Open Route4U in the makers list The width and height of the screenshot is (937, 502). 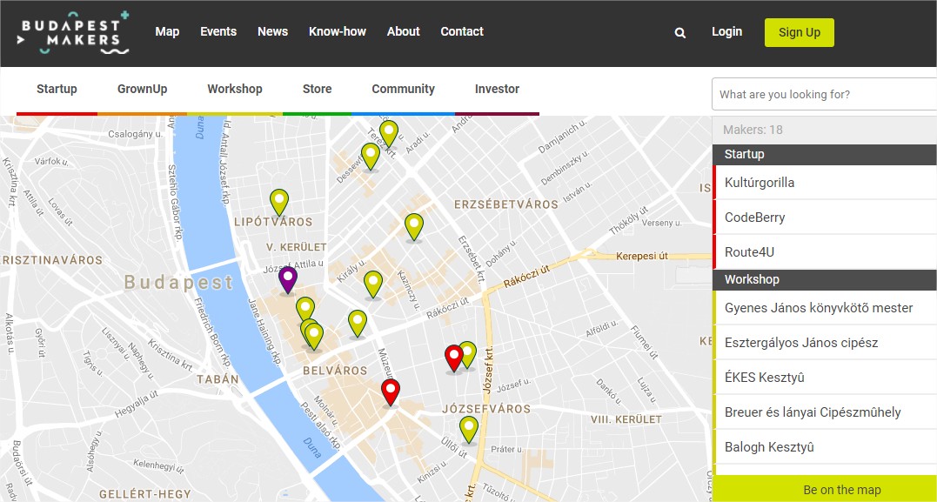(x=825, y=252)
